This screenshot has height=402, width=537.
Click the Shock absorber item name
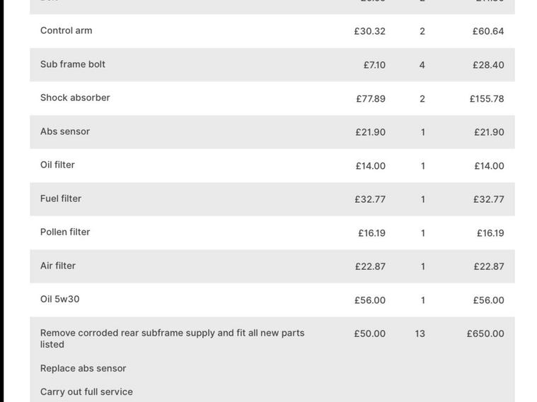tap(75, 98)
